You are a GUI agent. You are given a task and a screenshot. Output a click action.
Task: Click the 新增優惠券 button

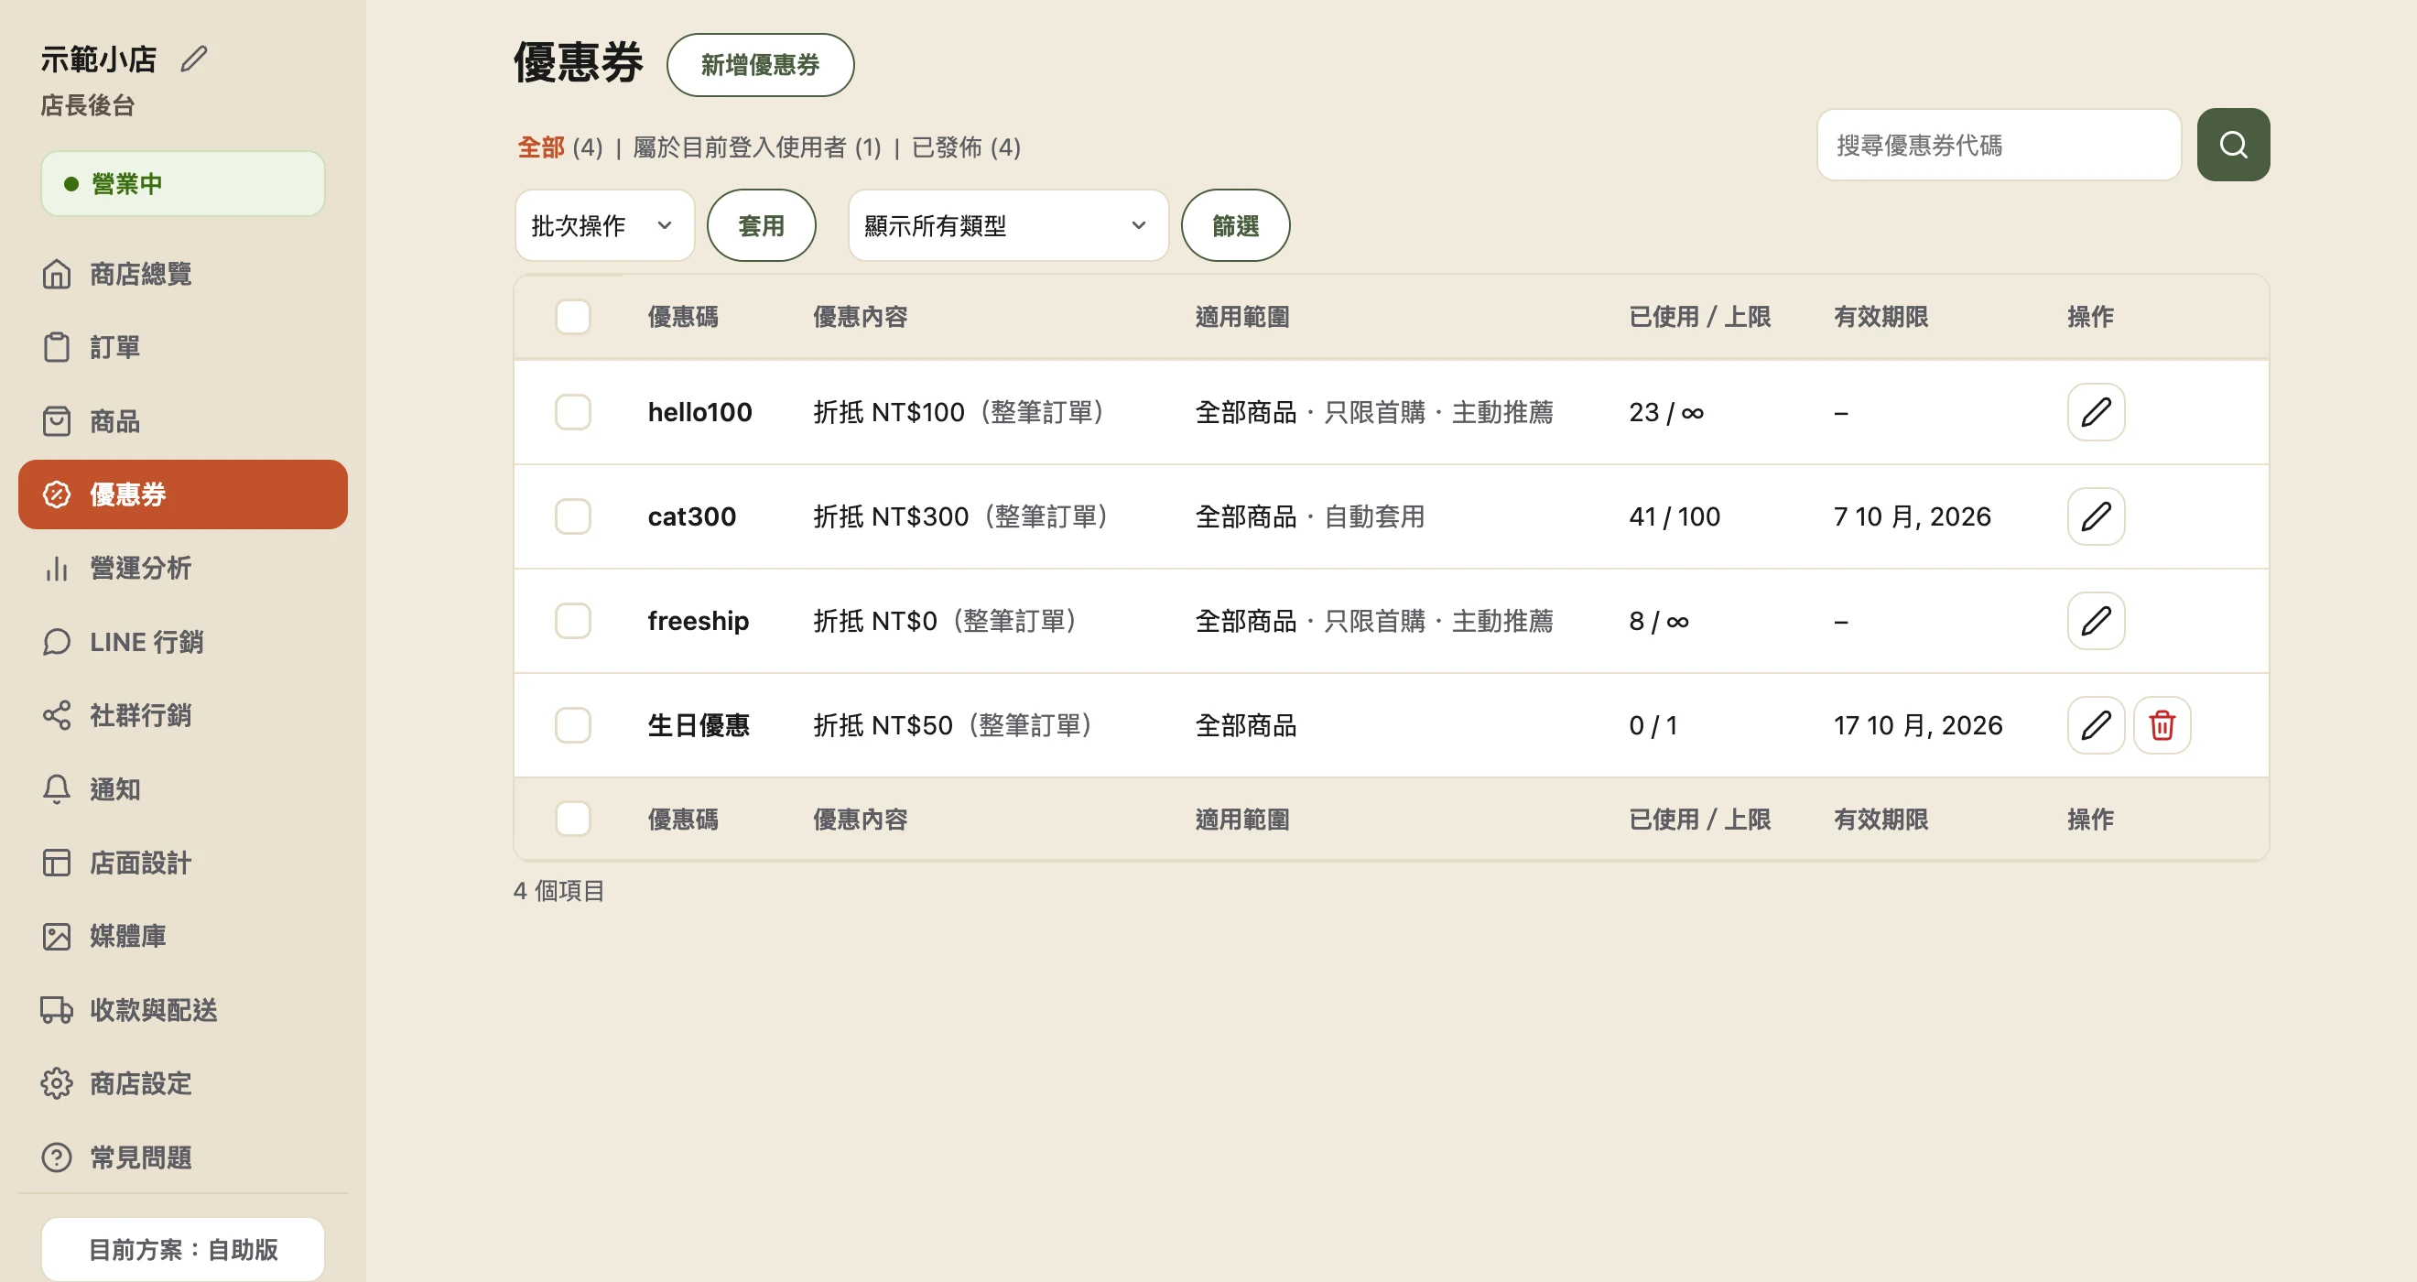pyautogui.click(x=760, y=65)
